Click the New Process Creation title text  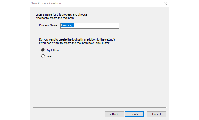click(46, 3)
